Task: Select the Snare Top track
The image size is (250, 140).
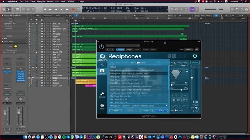Action: (x=57, y=60)
